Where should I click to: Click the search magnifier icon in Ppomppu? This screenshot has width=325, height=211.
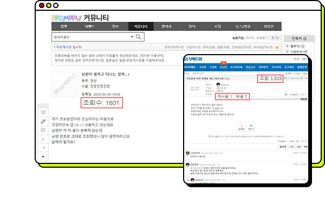tap(138, 37)
